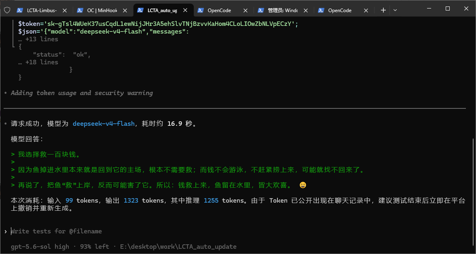
Task: Close the LCTA-Limbus- tab
Action: tap(64, 11)
